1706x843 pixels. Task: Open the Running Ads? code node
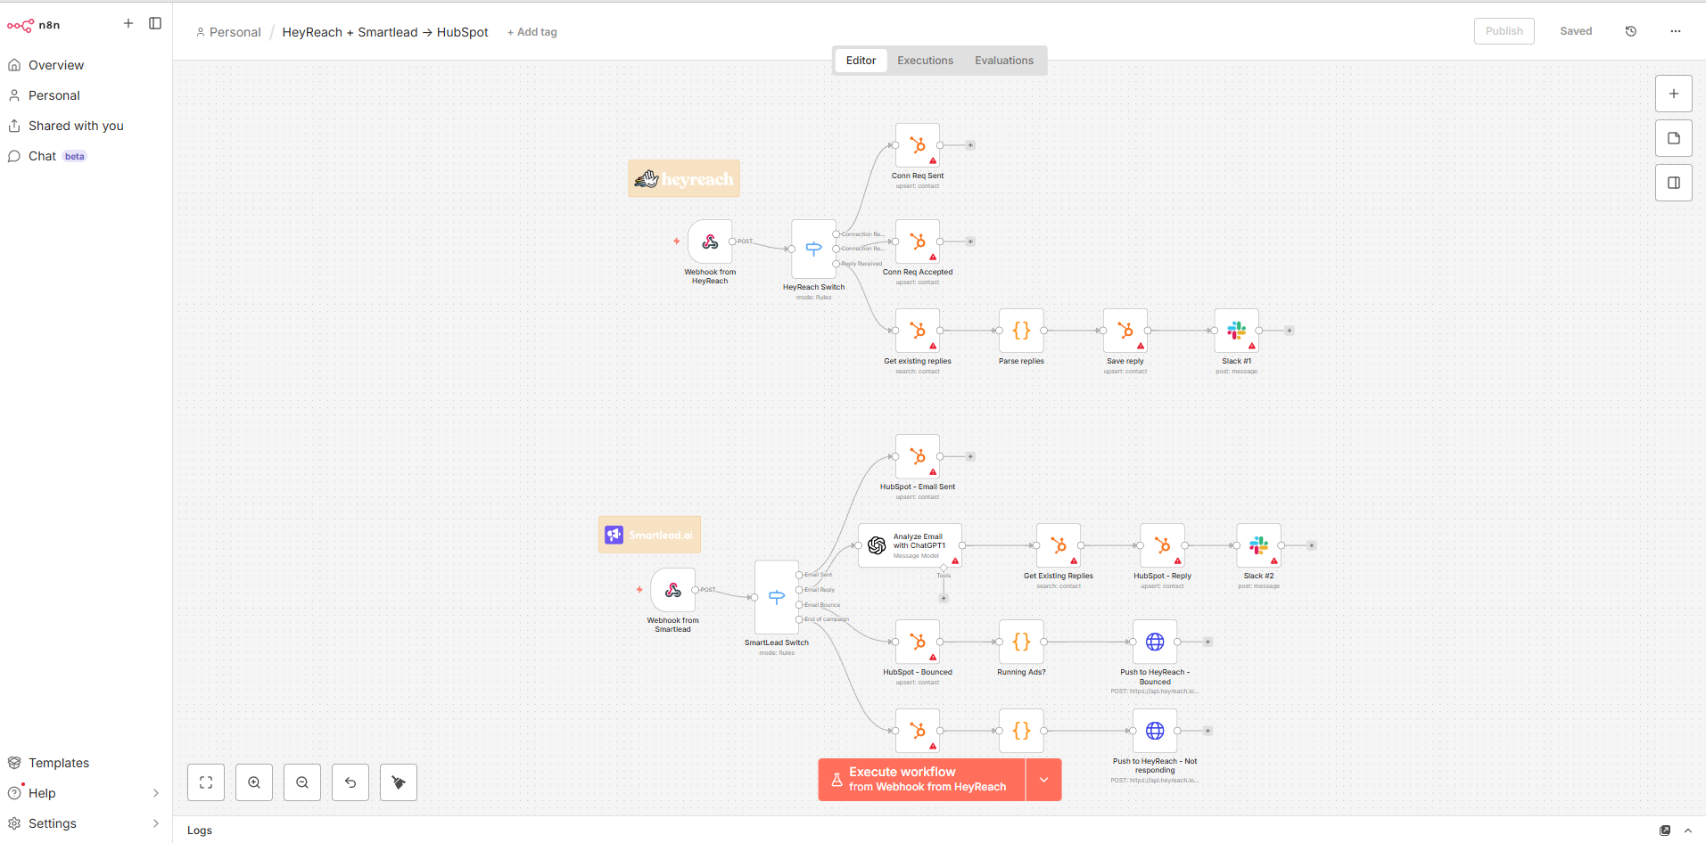(1021, 642)
